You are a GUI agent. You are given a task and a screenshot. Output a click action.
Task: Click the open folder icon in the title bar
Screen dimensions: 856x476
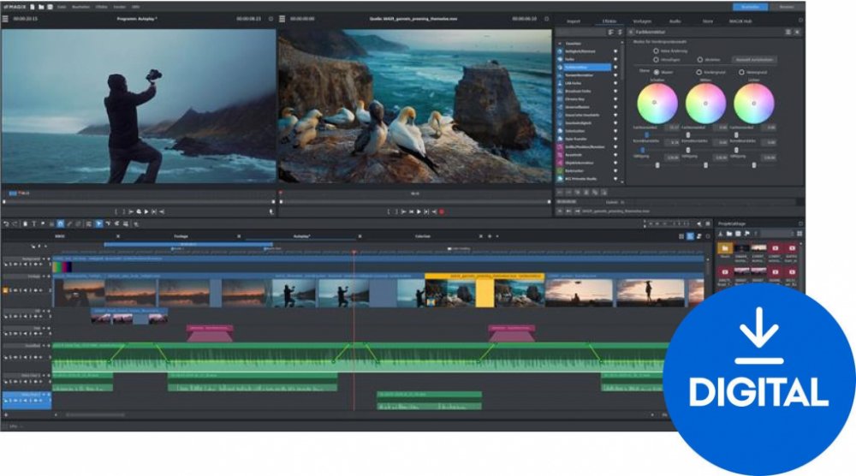click(41, 7)
